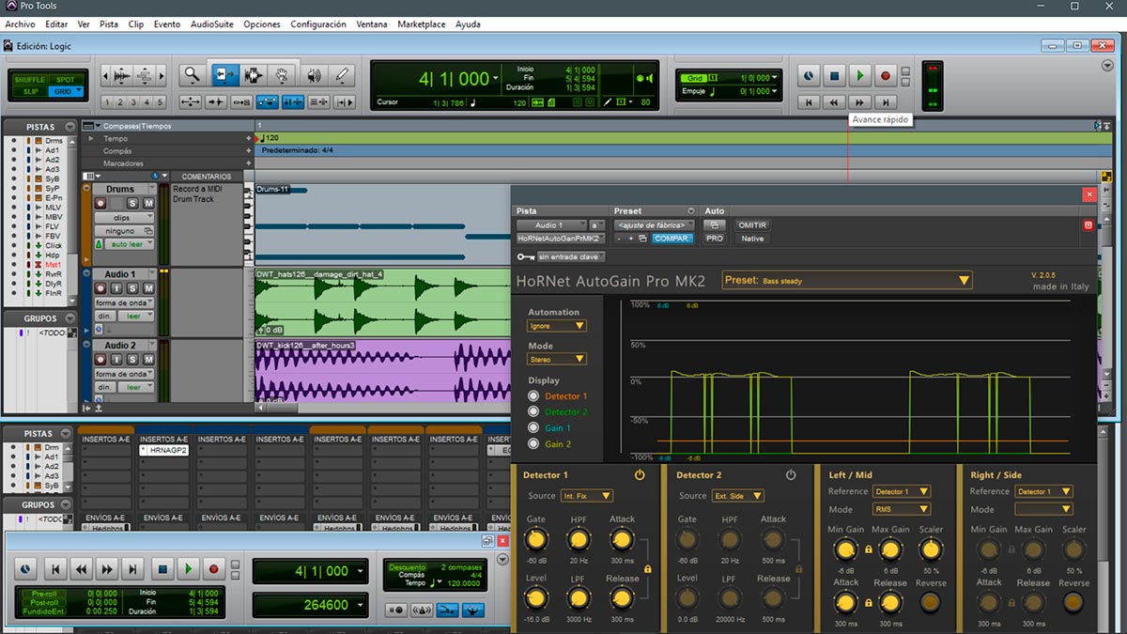
Task: Return to zero in Edit window transport
Action: click(809, 101)
